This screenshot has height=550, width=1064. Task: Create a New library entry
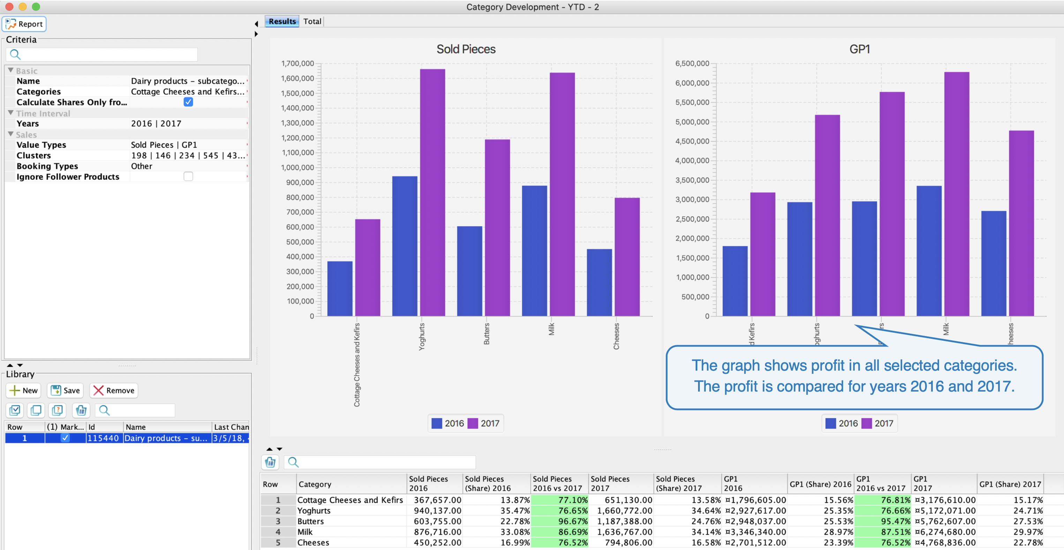[x=23, y=391]
